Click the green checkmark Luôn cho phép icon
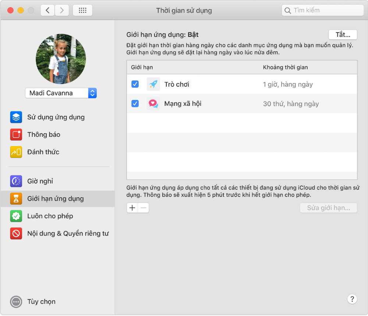 16,216
